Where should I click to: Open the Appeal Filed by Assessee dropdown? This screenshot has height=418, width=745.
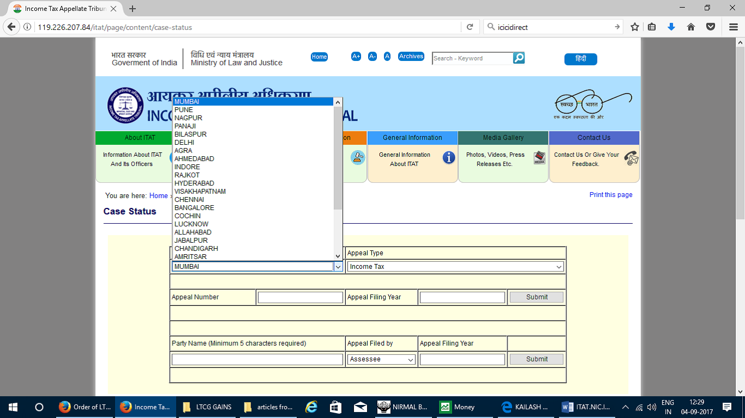click(381, 359)
